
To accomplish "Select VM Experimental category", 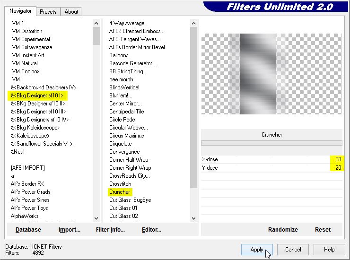I will [31, 39].
